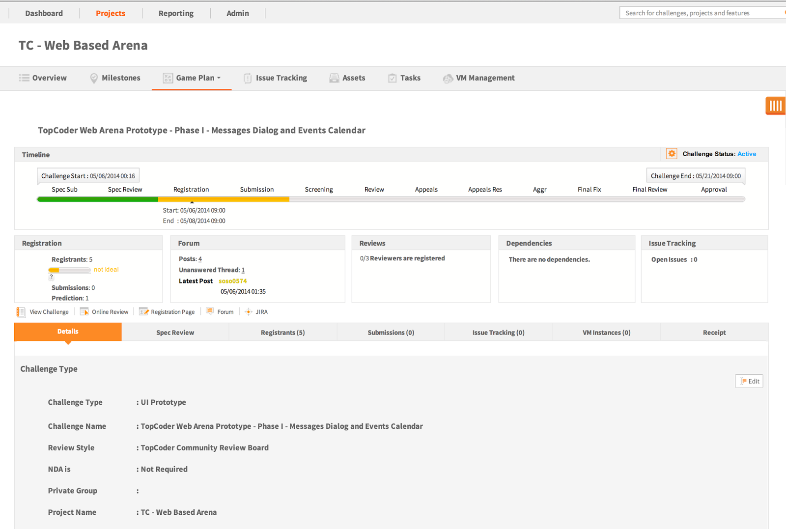
Task: Click 'There are no dependencies.' text
Action: coord(549,259)
